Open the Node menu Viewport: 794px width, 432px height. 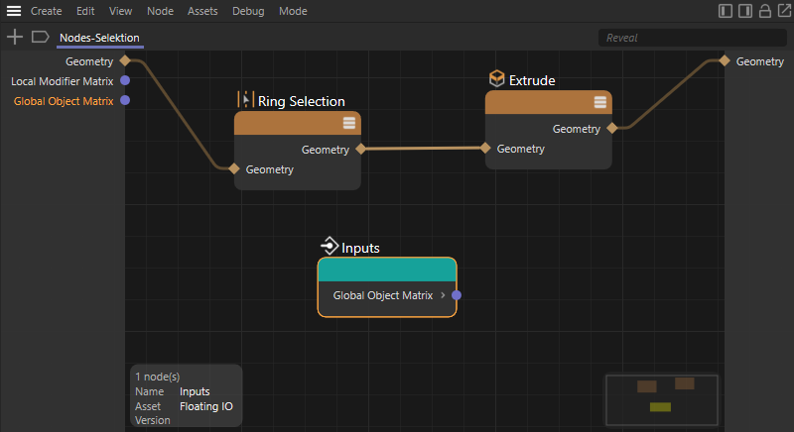[x=160, y=11]
